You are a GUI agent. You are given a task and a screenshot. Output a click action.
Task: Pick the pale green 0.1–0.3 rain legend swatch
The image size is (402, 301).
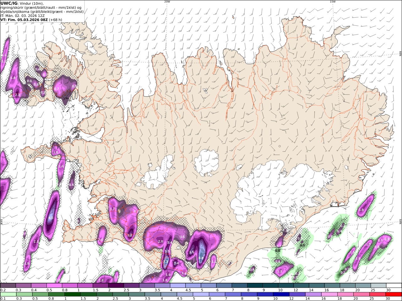(8, 294)
